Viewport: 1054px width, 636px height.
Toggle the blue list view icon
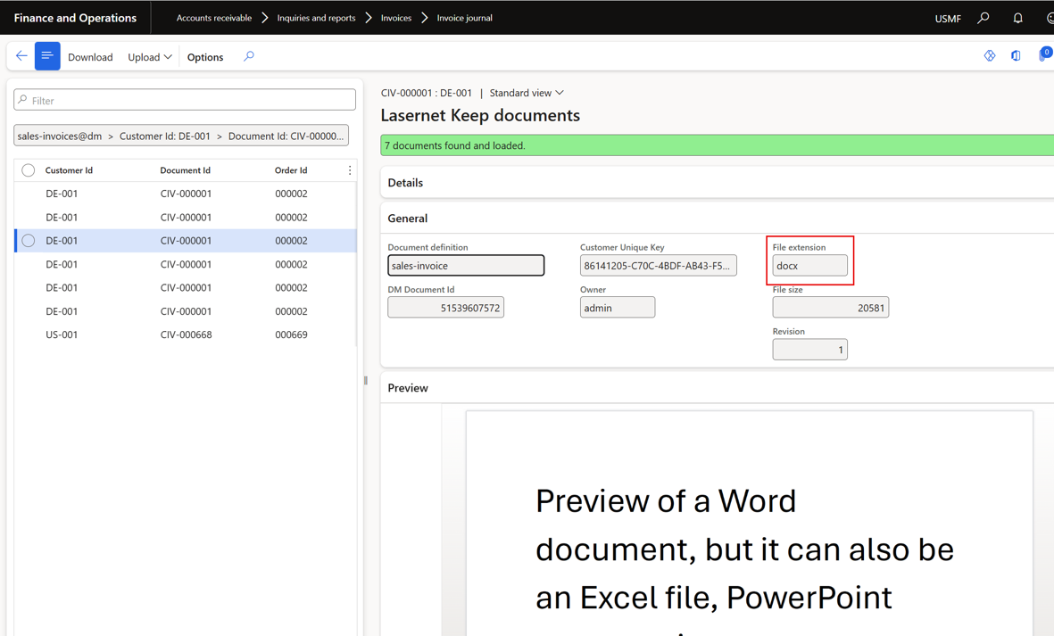click(47, 56)
